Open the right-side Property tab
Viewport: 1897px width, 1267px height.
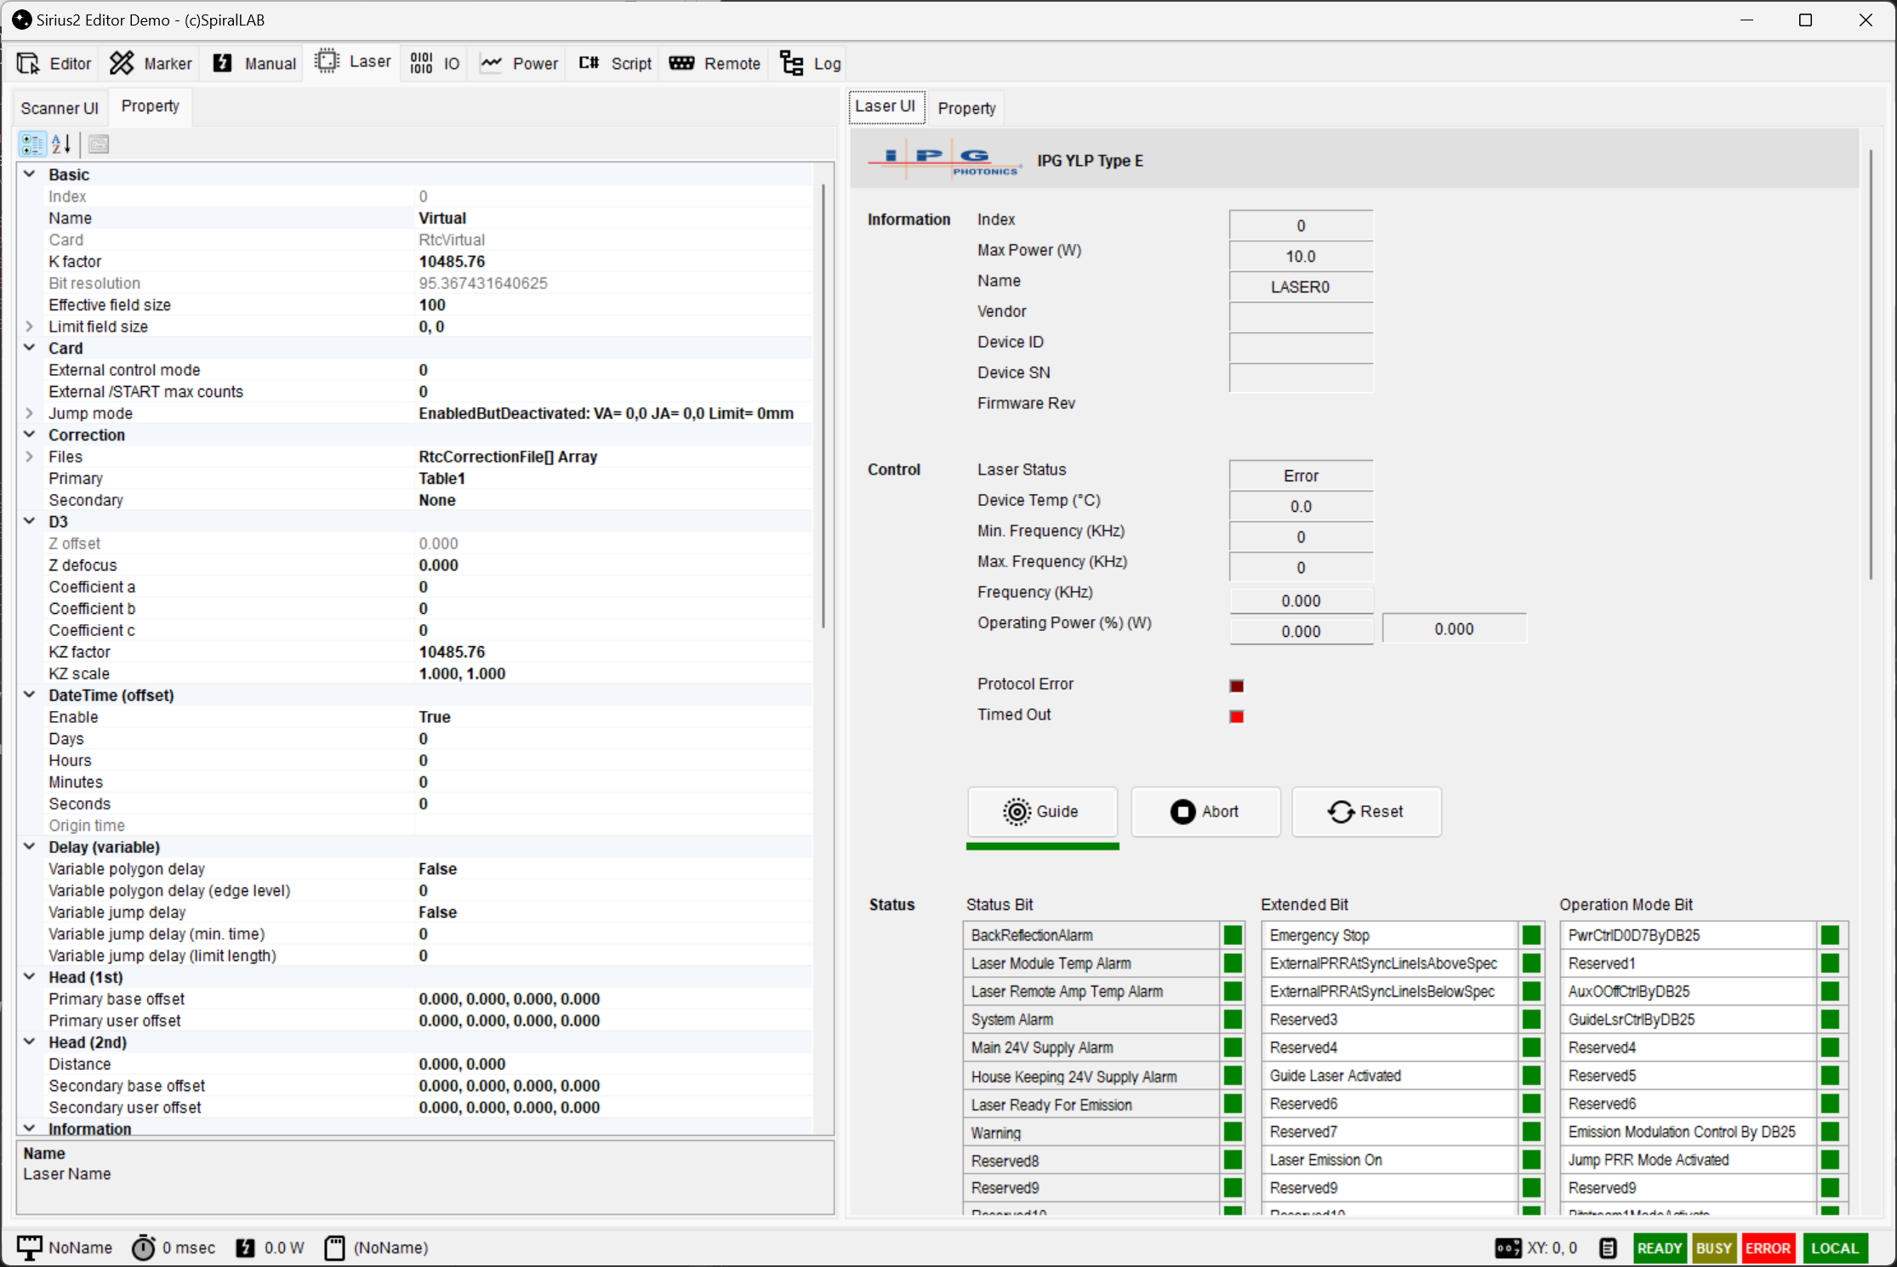[x=966, y=107]
